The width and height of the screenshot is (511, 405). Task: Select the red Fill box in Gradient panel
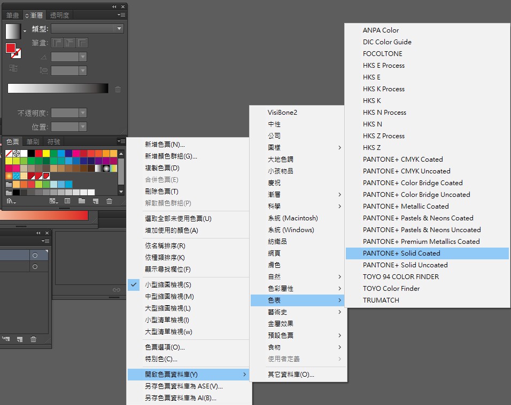point(11,48)
